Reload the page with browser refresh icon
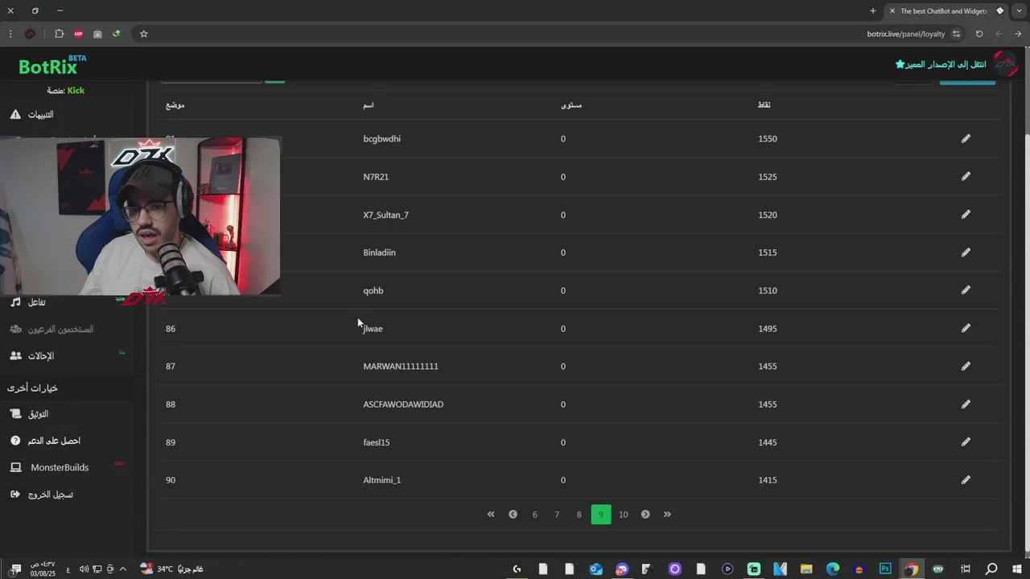 pyautogui.click(x=979, y=34)
